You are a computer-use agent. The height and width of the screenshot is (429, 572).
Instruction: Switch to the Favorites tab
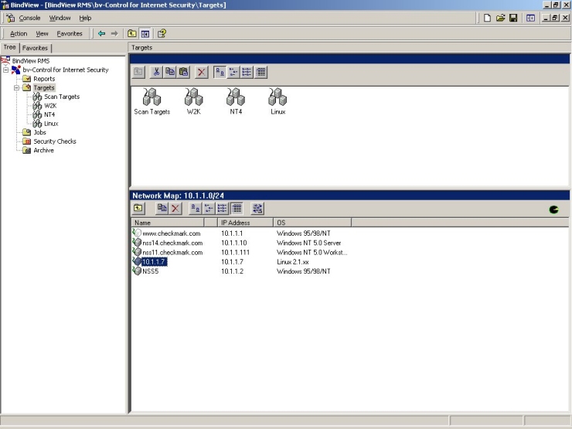click(x=35, y=48)
